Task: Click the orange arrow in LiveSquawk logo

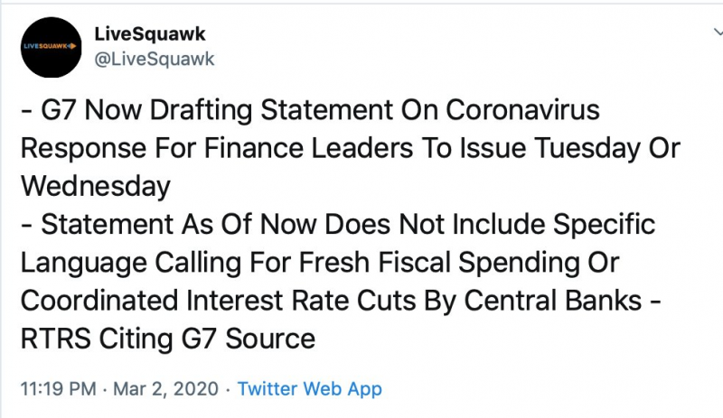Action: (72, 46)
